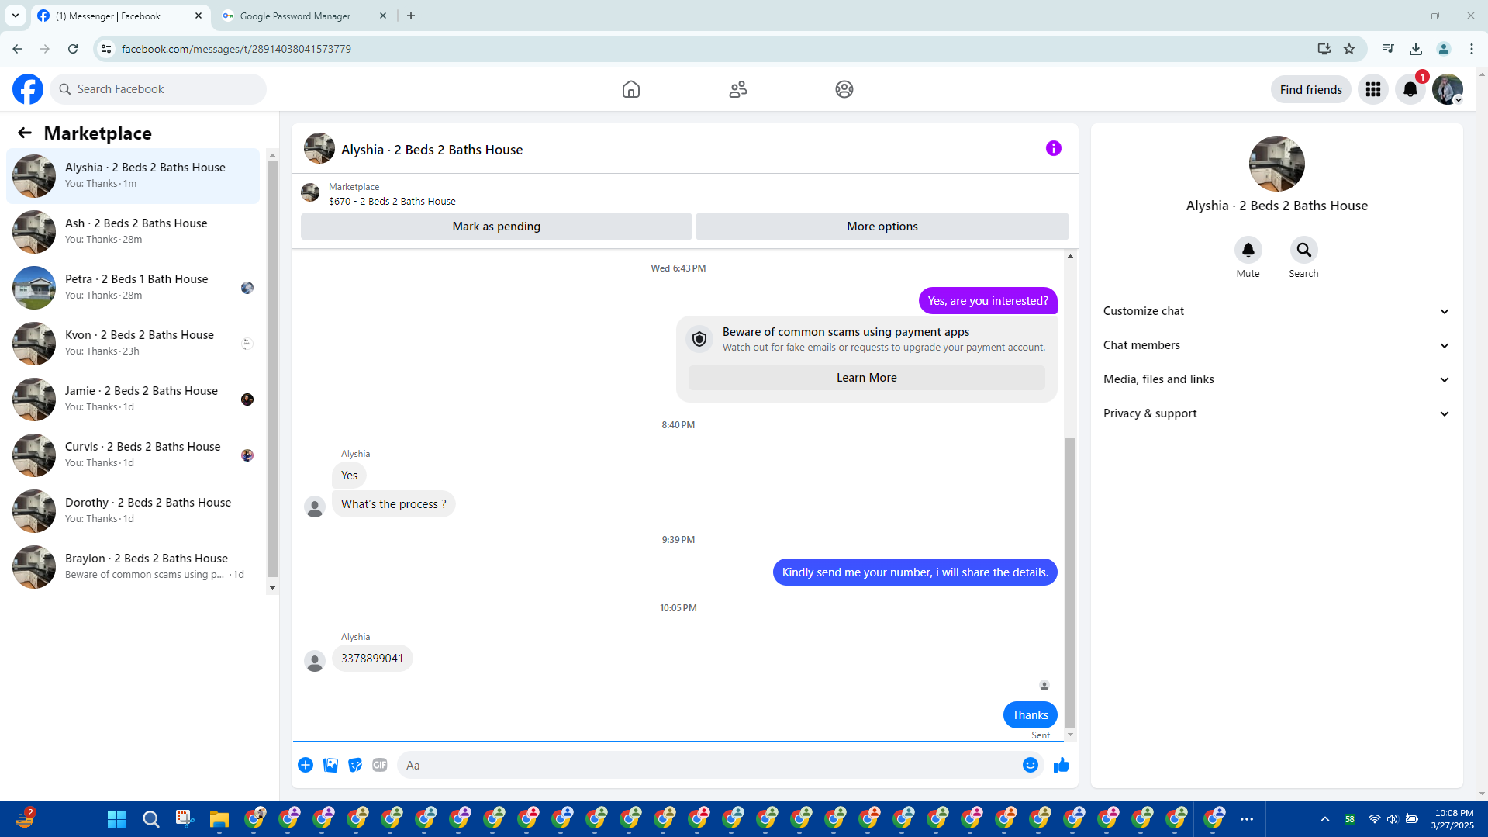This screenshot has width=1488, height=837.
Task: Go to Facebook Home feed icon
Action: 631,89
